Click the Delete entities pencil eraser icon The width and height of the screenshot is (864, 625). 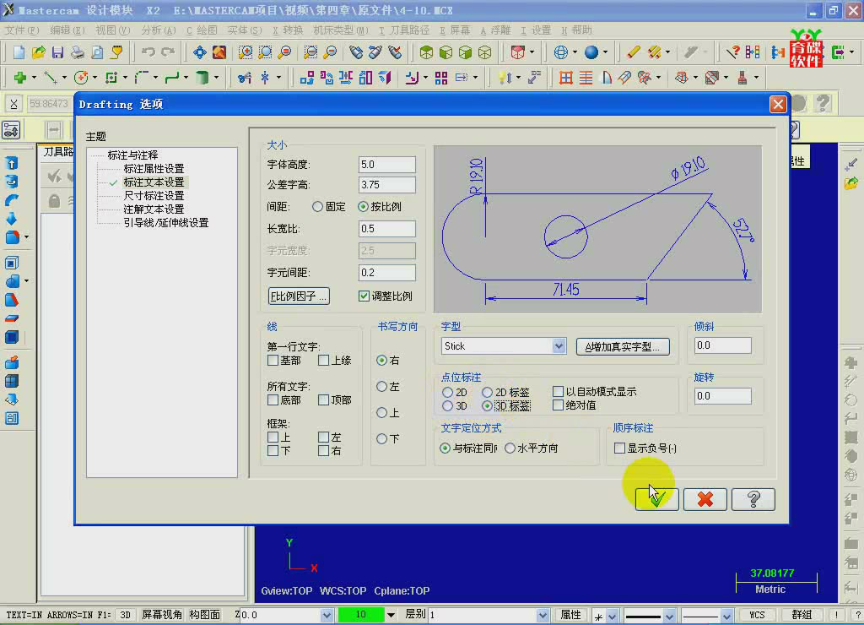pyautogui.click(x=634, y=52)
